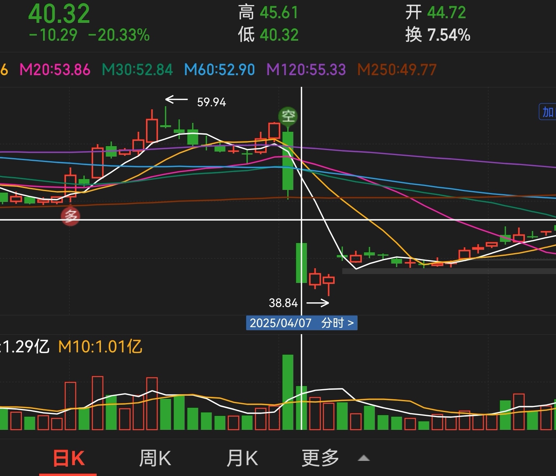
Task: Open the 更多 more chart periods menu
Action: coord(320,459)
